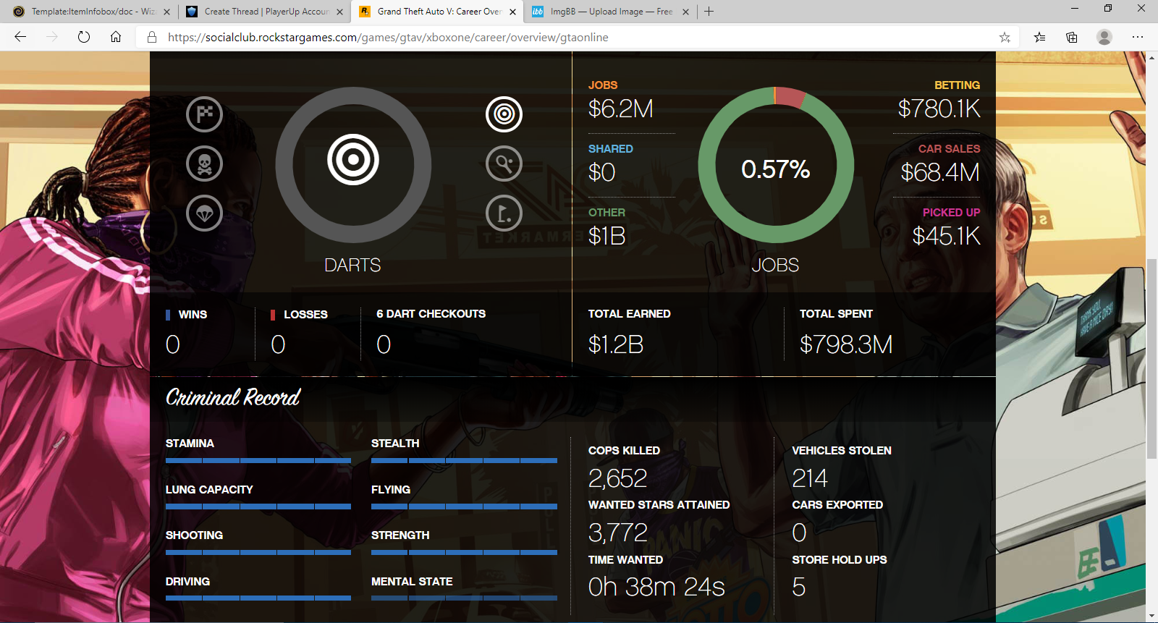Click the $1B other earnings value
This screenshot has height=623, width=1158.
pos(607,236)
